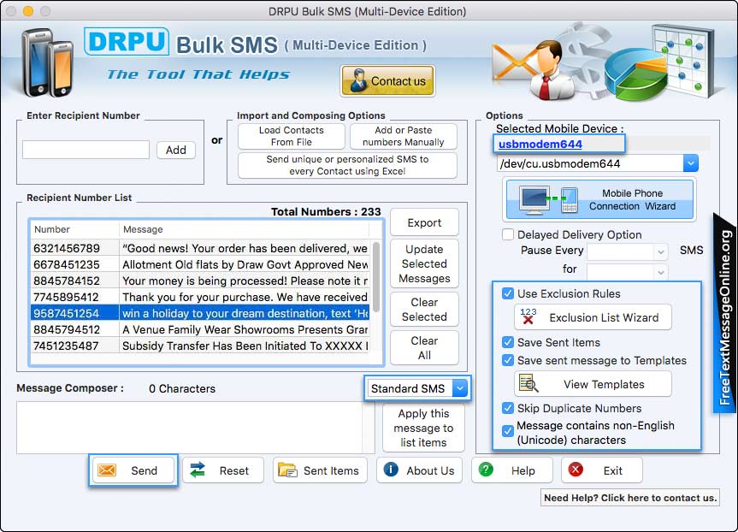Click the 123 red-cross Exclusion List icon
738x532 pixels.
tap(528, 316)
